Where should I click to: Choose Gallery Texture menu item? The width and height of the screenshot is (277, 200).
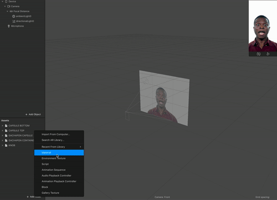[59, 193]
